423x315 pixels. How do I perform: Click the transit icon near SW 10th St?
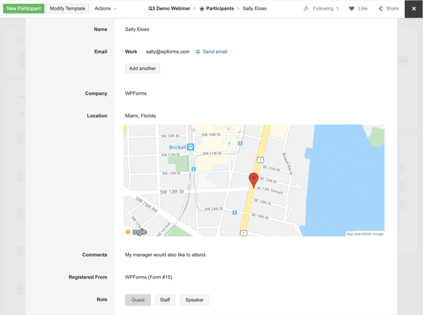tap(240, 143)
